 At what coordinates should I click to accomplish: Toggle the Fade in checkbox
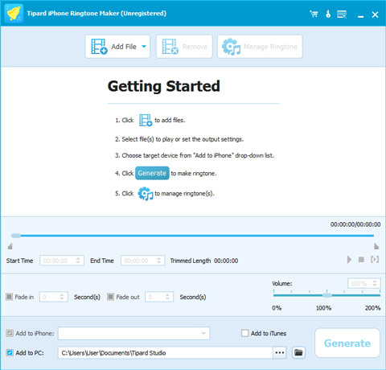(x=9, y=297)
